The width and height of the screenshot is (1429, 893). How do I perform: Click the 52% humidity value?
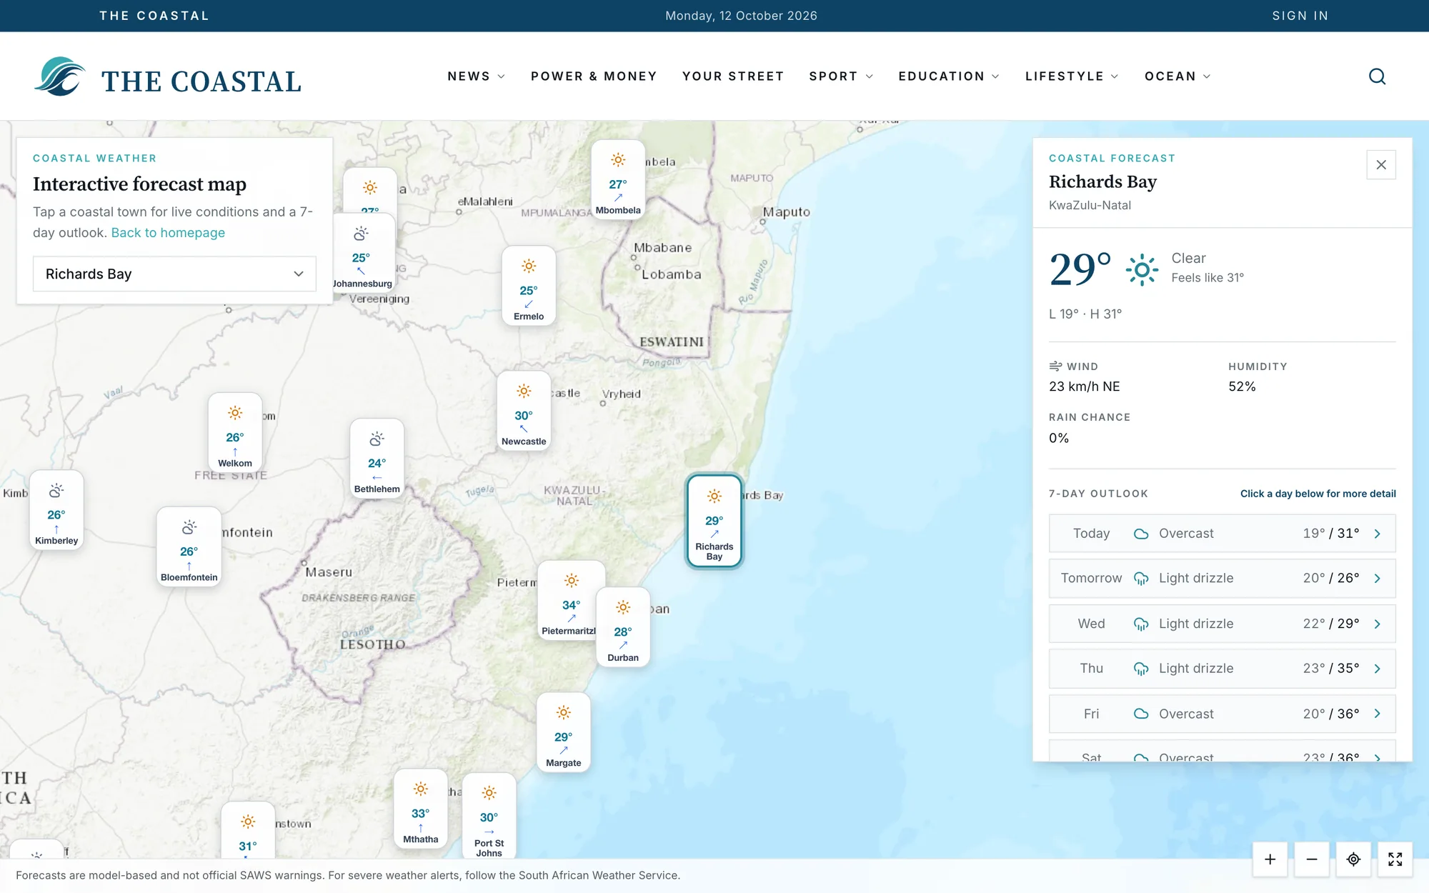click(1242, 386)
